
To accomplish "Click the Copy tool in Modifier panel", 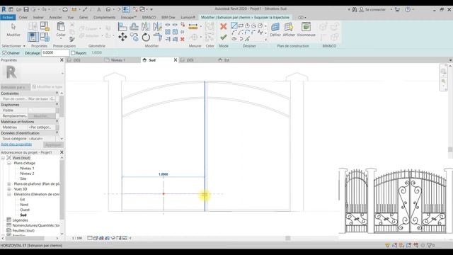I will (134, 37).
